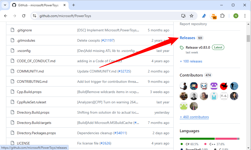Open the .vsconfig file
This screenshot has height=150, width=251.
coord(24,51)
